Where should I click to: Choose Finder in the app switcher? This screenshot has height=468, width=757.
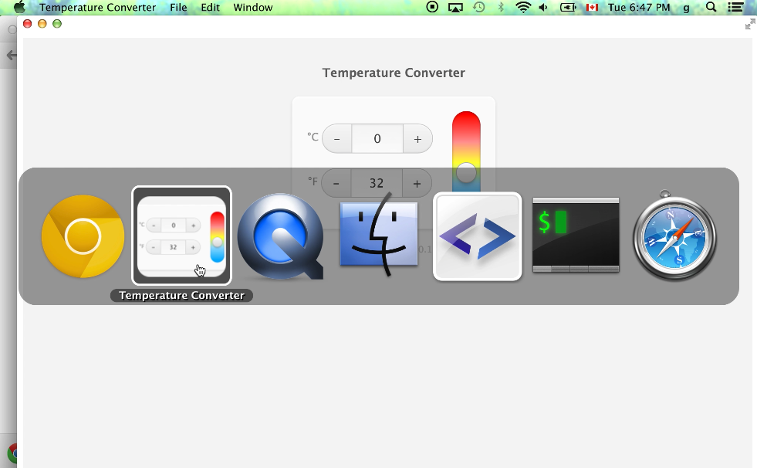click(379, 235)
